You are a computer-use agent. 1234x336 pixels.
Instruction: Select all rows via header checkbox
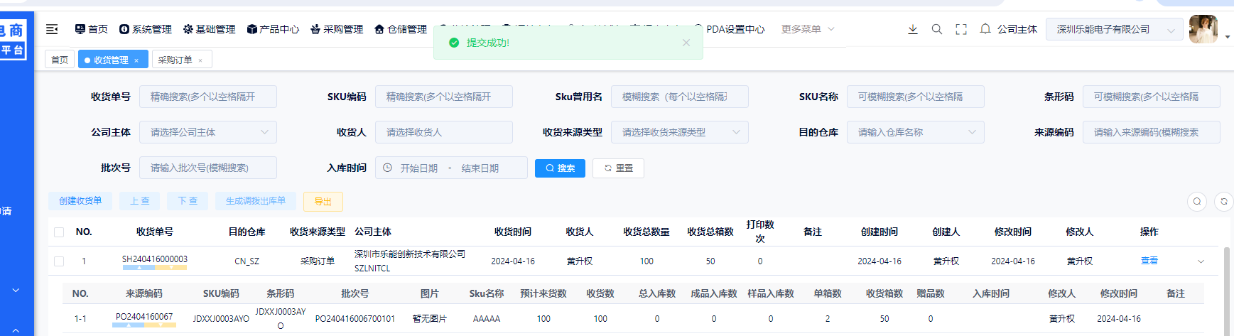[59, 232]
